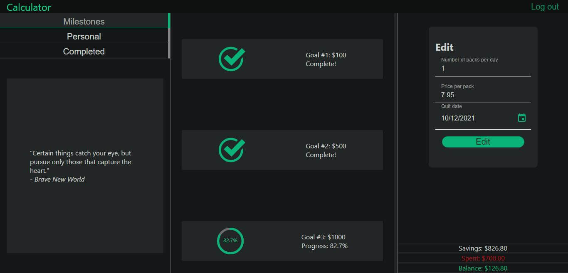Click the price per pack field
The image size is (568, 273).
(482, 95)
